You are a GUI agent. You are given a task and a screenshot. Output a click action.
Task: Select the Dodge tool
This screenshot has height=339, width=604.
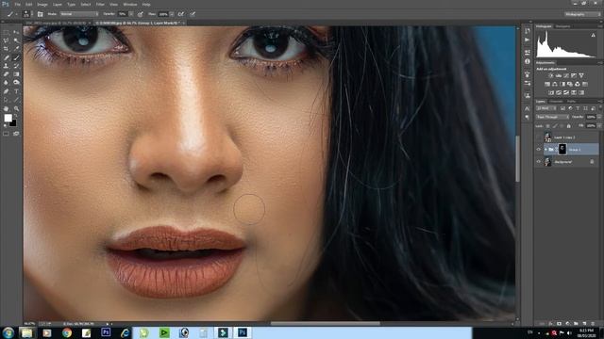click(16, 83)
